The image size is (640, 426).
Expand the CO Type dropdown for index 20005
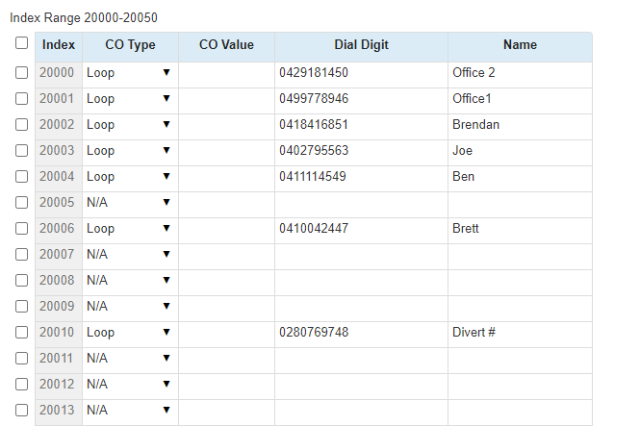coord(129,202)
